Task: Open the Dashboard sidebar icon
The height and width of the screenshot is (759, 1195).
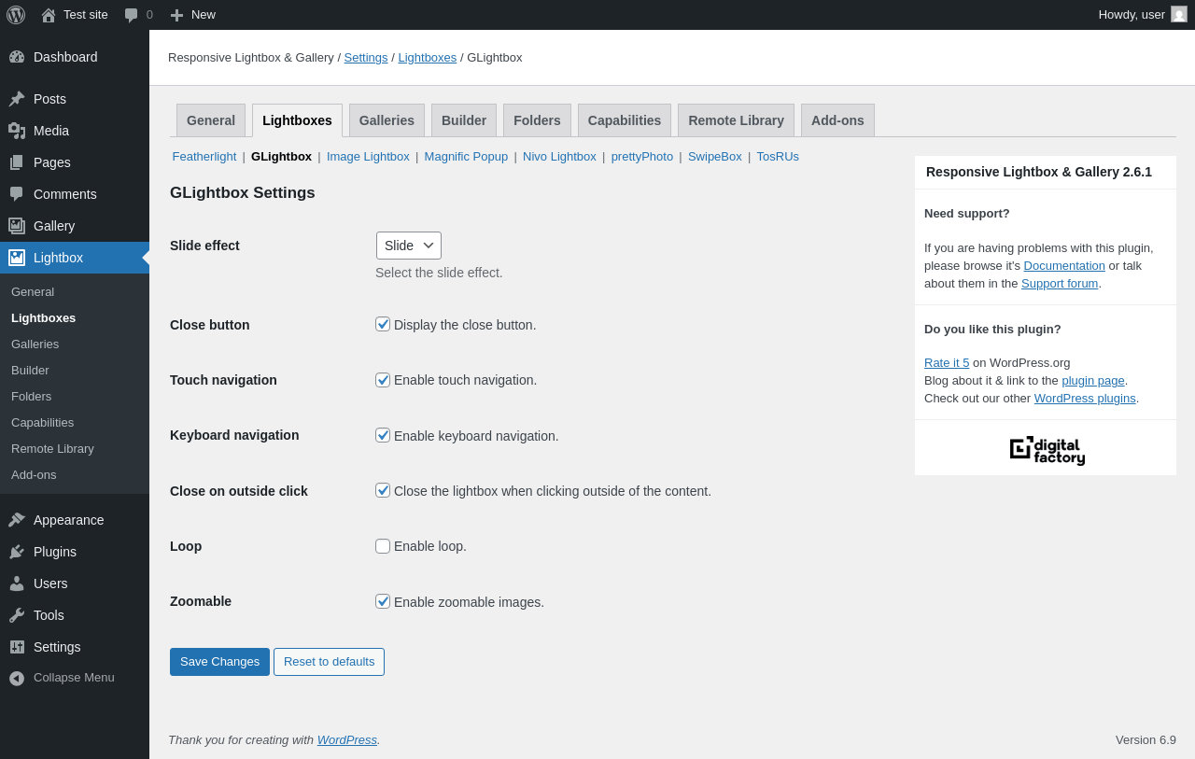Action: click(17, 57)
